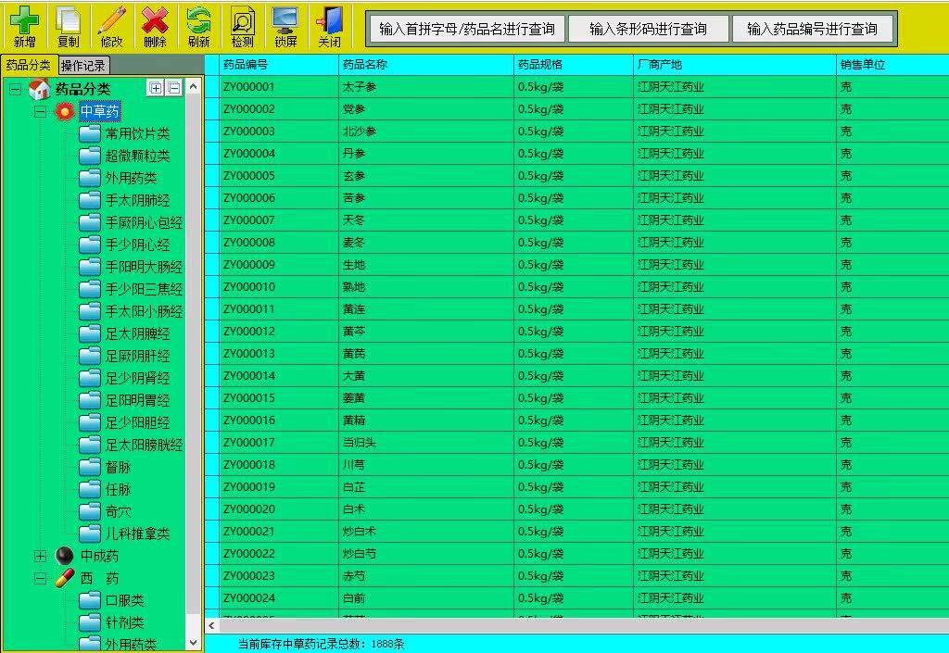The height and width of the screenshot is (653, 949).
Task: Click the 复制 copy icon
Action: (68, 27)
